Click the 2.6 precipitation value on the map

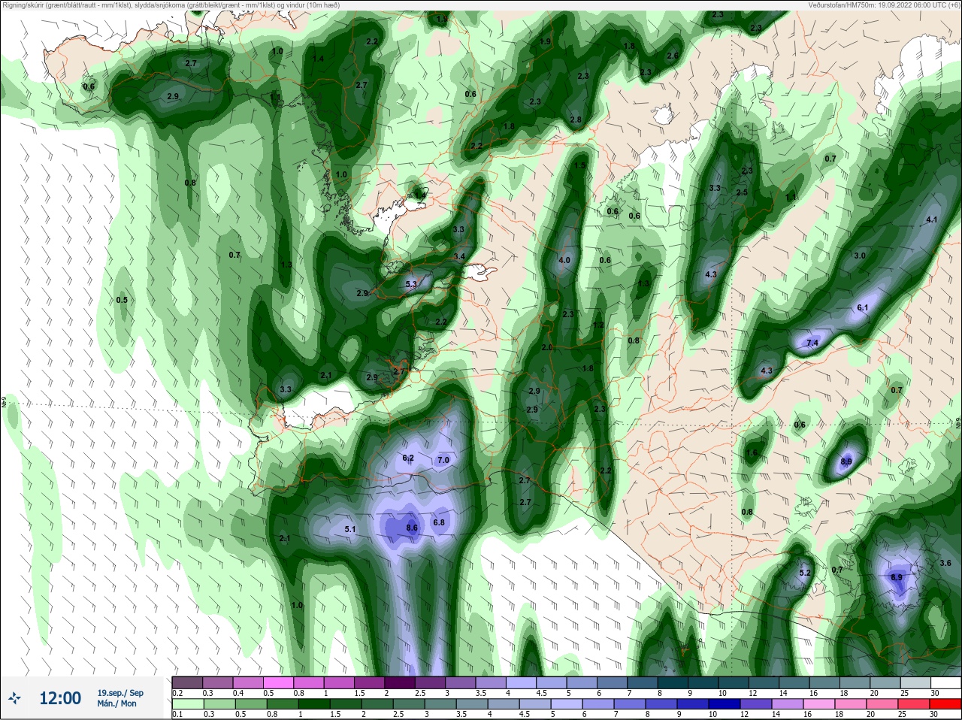point(673,56)
